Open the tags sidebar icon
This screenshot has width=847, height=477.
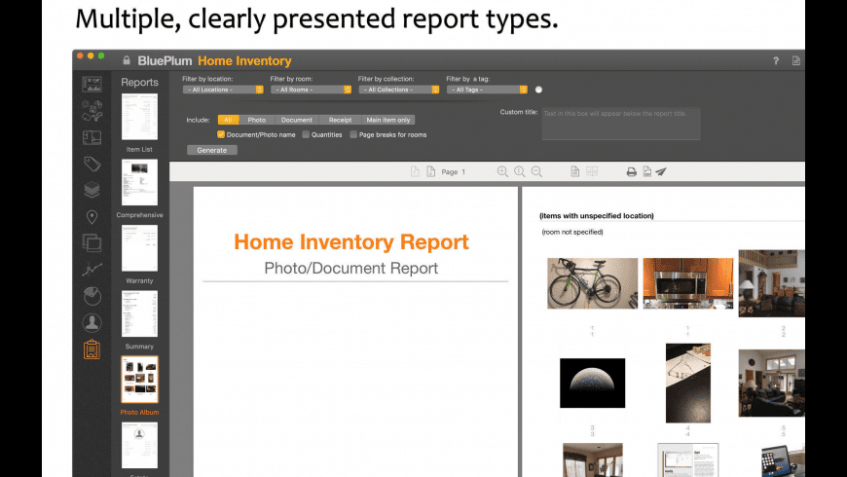click(x=92, y=164)
